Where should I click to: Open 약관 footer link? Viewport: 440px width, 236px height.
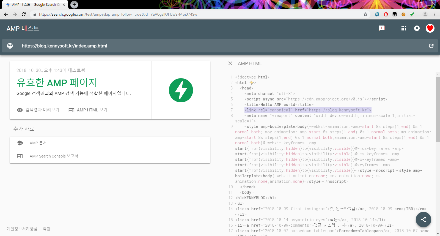[47, 229]
